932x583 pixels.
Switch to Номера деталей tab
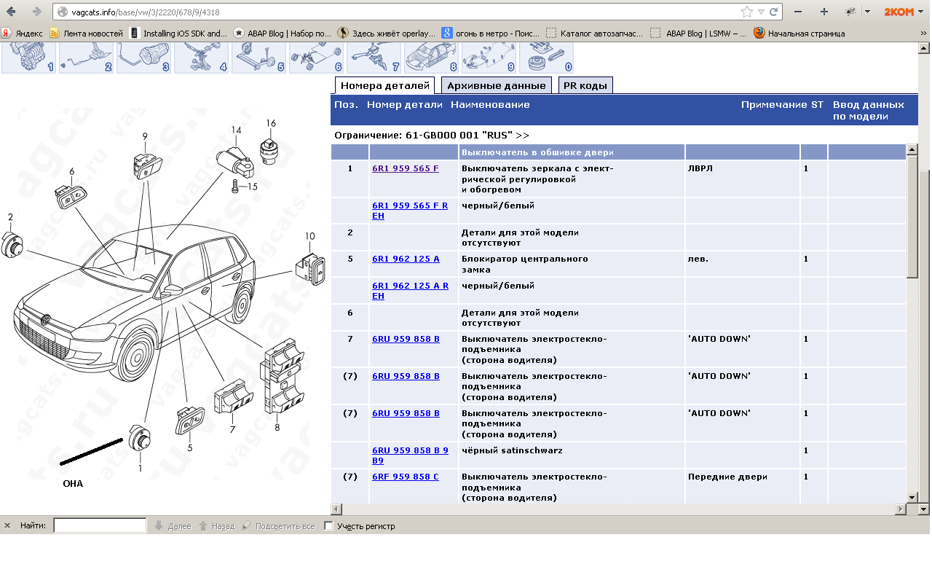coord(385,85)
